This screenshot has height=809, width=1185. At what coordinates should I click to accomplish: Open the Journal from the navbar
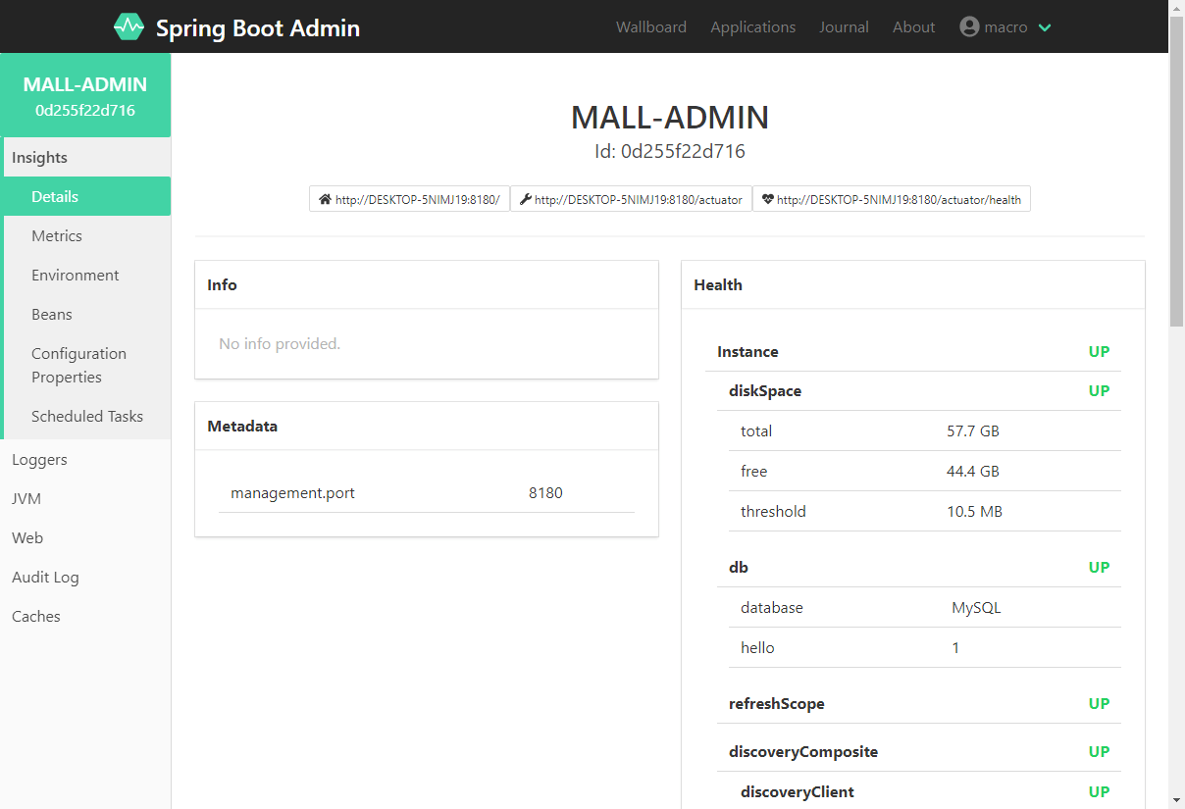[844, 27]
